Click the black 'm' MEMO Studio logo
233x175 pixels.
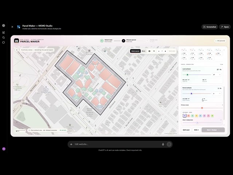[16, 40]
